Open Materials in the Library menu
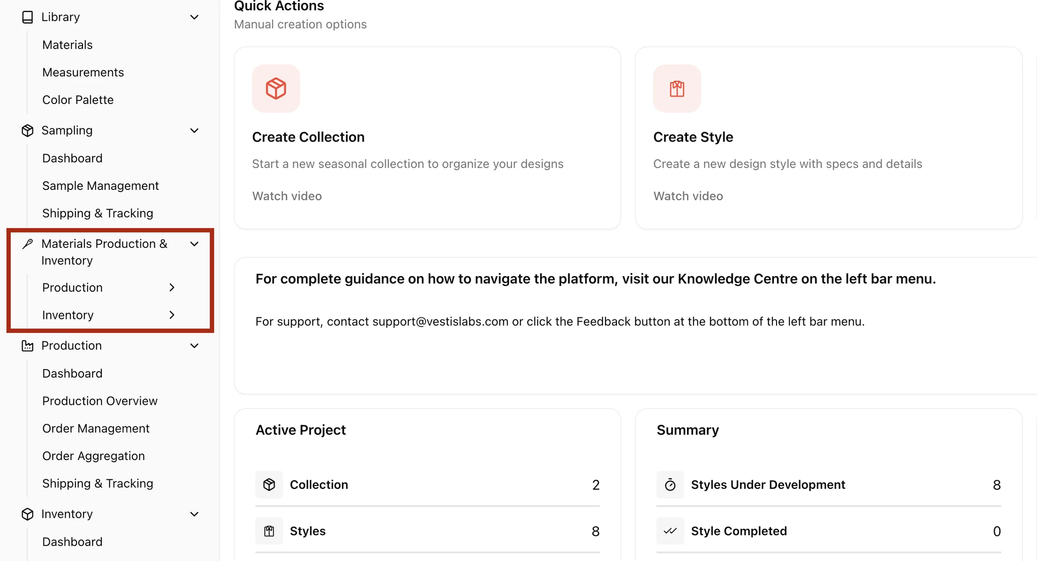Image resolution: width=1037 pixels, height=561 pixels. point(67,45)
